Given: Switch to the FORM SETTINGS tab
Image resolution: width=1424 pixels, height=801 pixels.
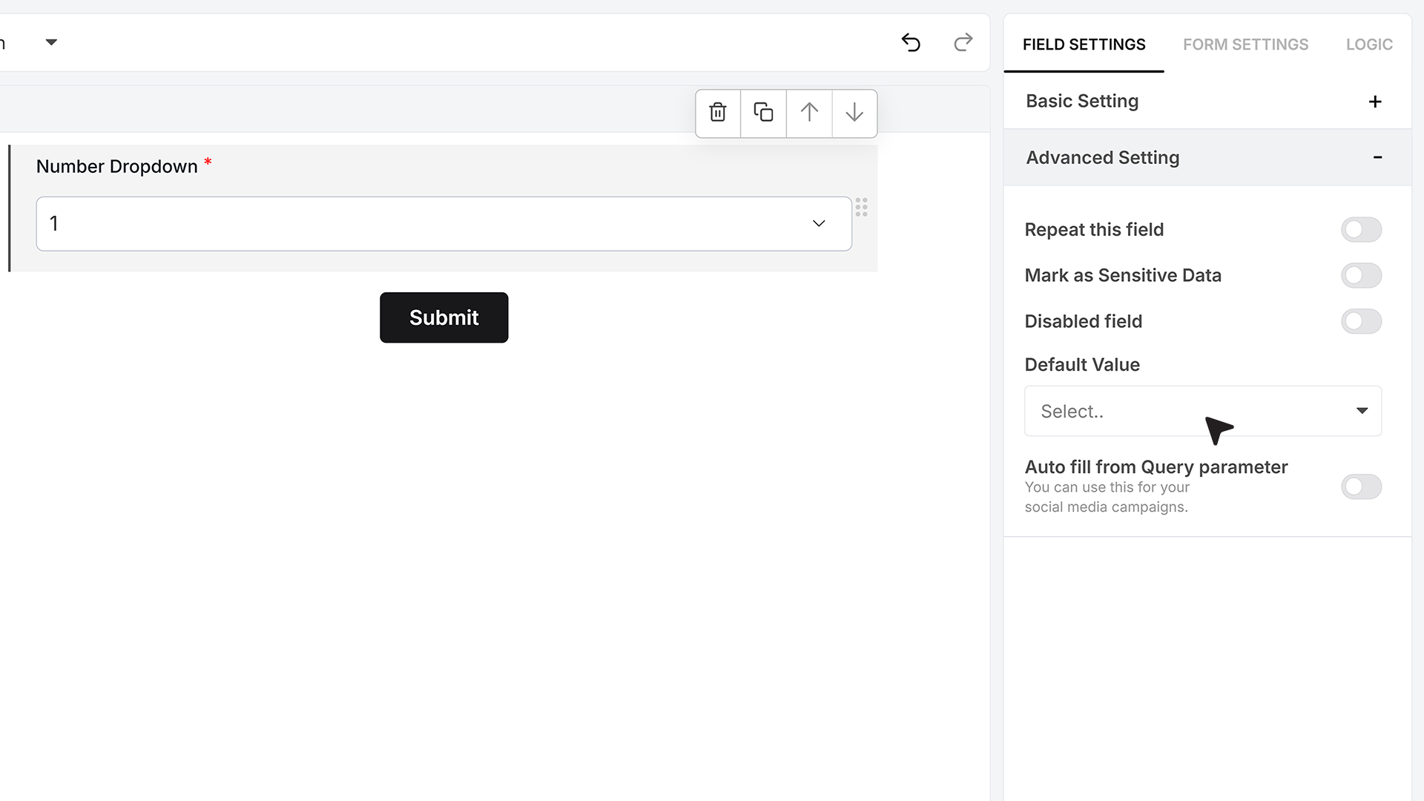Looking at the screenshot, I should pos(1245,44).
